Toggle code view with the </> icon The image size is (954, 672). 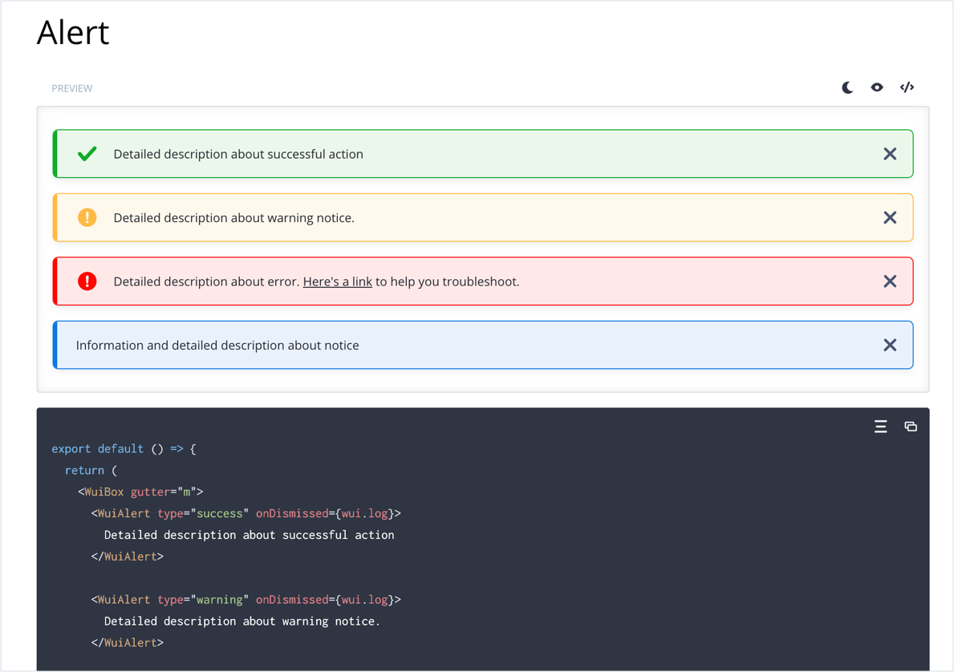point(907,87)
